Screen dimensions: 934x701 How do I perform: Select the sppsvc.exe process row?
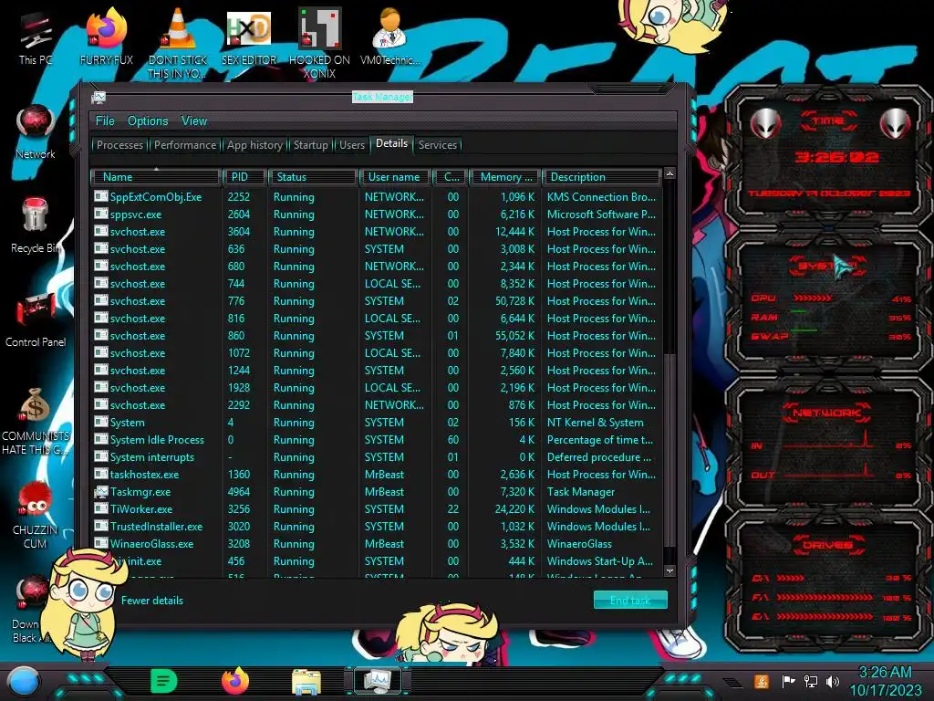click(x=377, y=214)
